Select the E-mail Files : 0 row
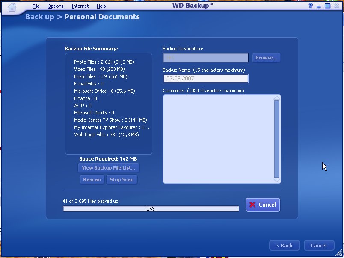This screenshot has height=258, width=344. (x=89, y=84)
